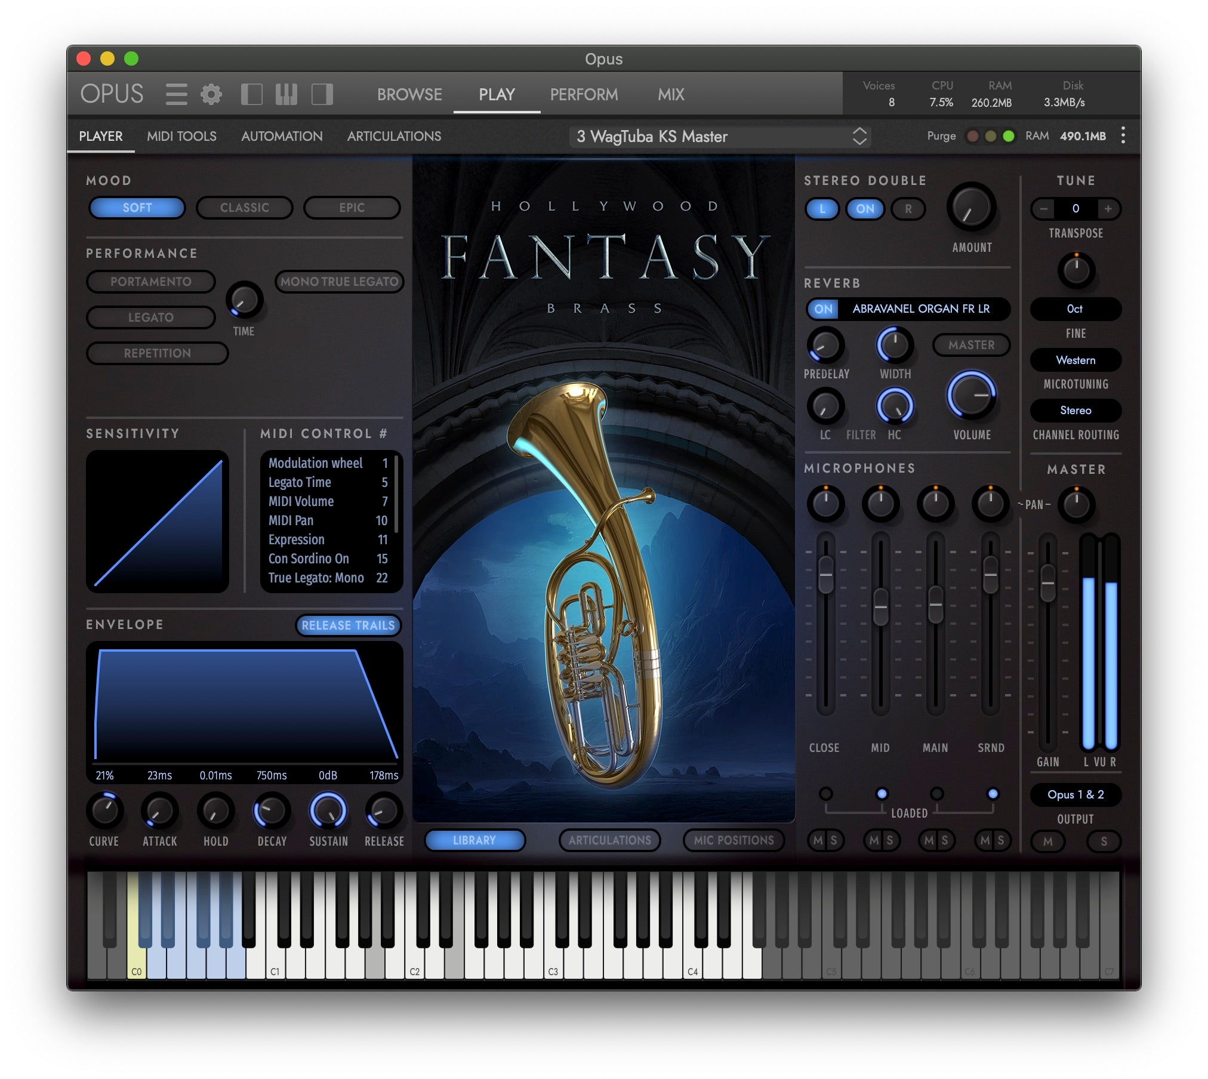Open the AUTOMATION tab
This screenshot has height=1079, width=1208.
[281, 136]
